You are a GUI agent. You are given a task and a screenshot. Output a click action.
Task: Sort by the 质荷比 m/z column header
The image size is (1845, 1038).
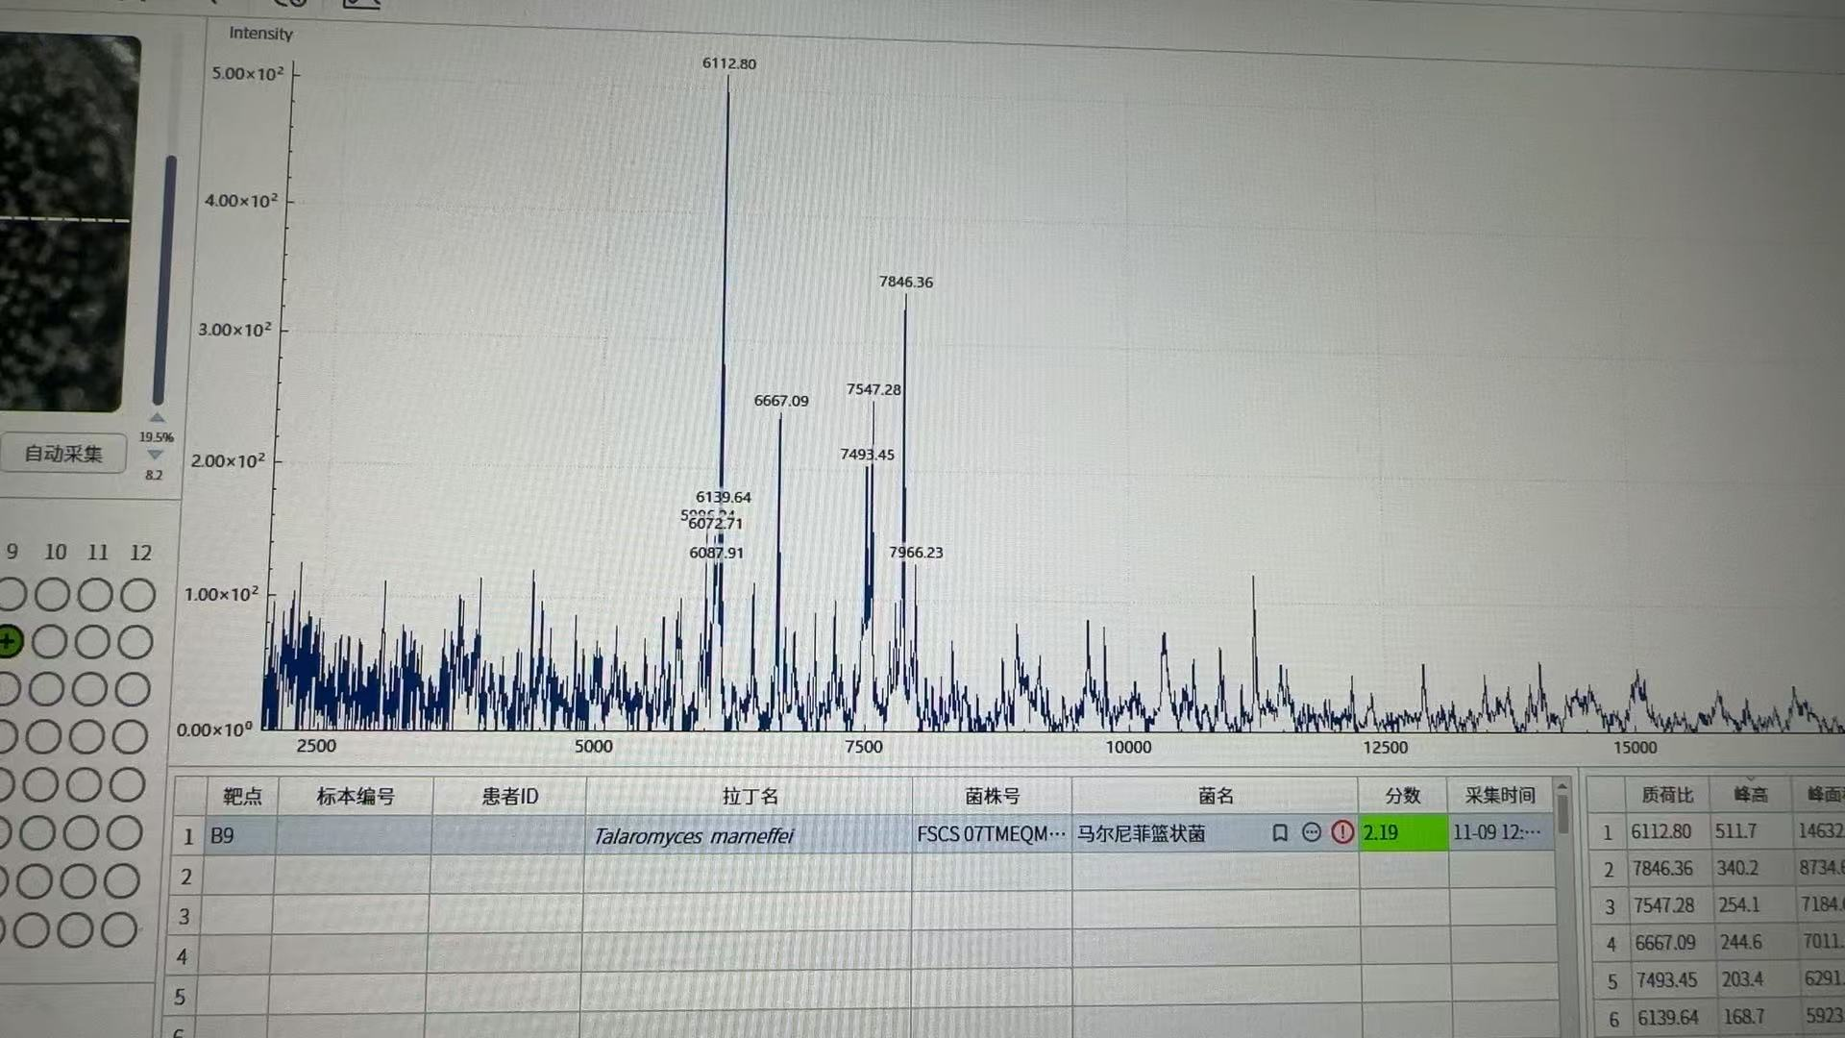[1667, 795]
